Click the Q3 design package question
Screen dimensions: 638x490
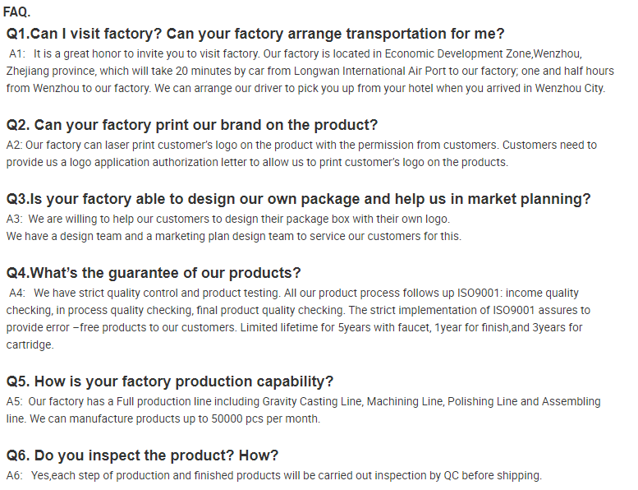(298, 199)
